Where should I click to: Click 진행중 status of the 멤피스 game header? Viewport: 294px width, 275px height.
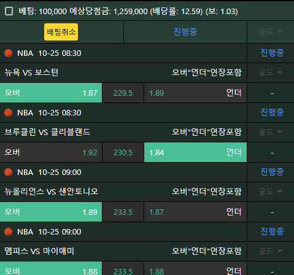coord(272,231)
